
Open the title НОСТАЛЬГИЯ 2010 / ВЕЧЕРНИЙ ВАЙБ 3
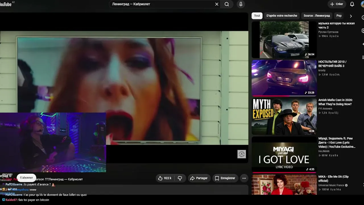[x=332, y=64]
